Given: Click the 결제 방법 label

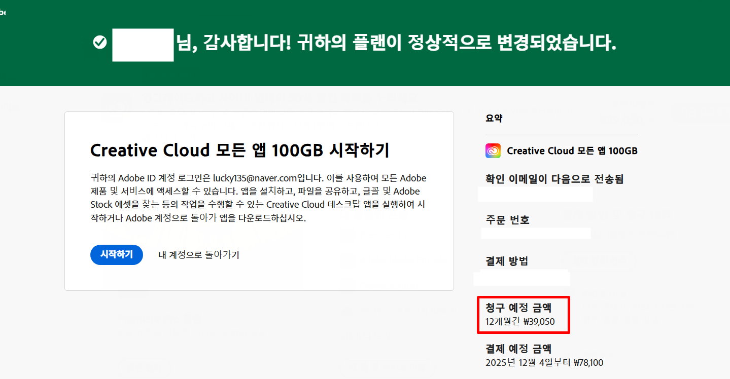Looking at the screenshot, I should pos(507,261).
